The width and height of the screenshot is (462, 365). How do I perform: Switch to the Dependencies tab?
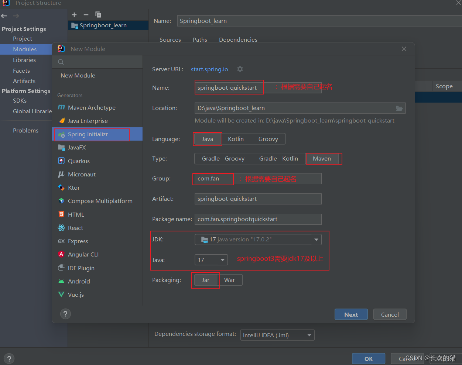tap(238, 39)
